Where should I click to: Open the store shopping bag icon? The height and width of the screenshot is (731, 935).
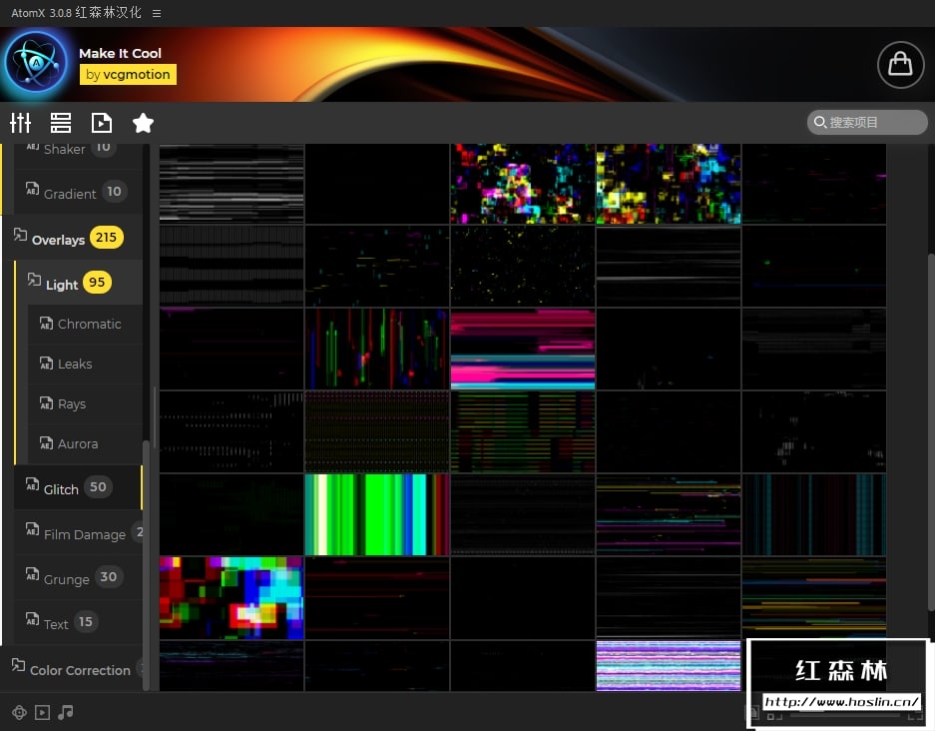pos(900,64)
